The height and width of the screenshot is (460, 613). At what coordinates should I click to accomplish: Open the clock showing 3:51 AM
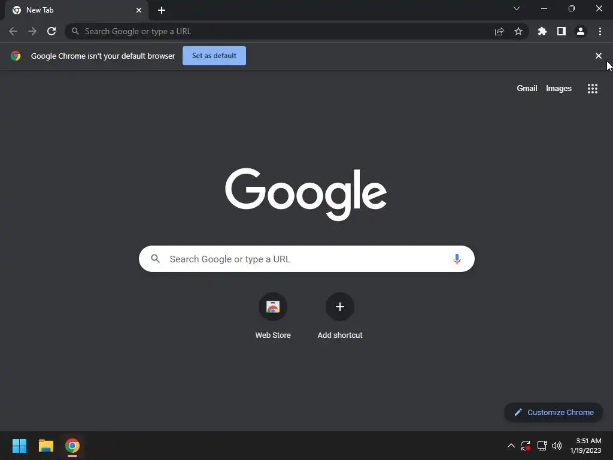(x=585, y=446)
